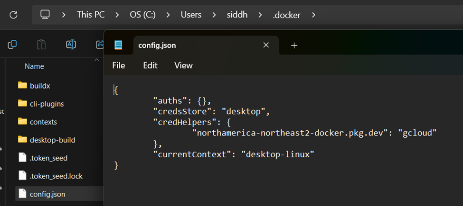Viewport: 463px width, 206px height.
Task: Click the buildx folder icon
Action: [x=22, y=85]
